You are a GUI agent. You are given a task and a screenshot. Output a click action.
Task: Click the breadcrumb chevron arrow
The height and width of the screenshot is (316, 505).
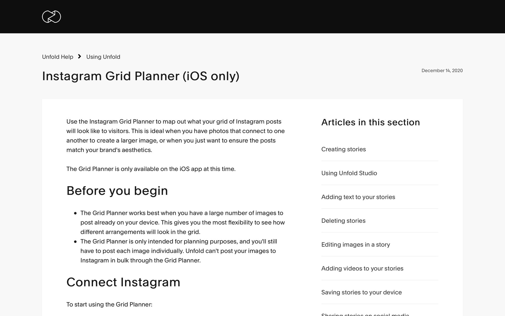80,57
